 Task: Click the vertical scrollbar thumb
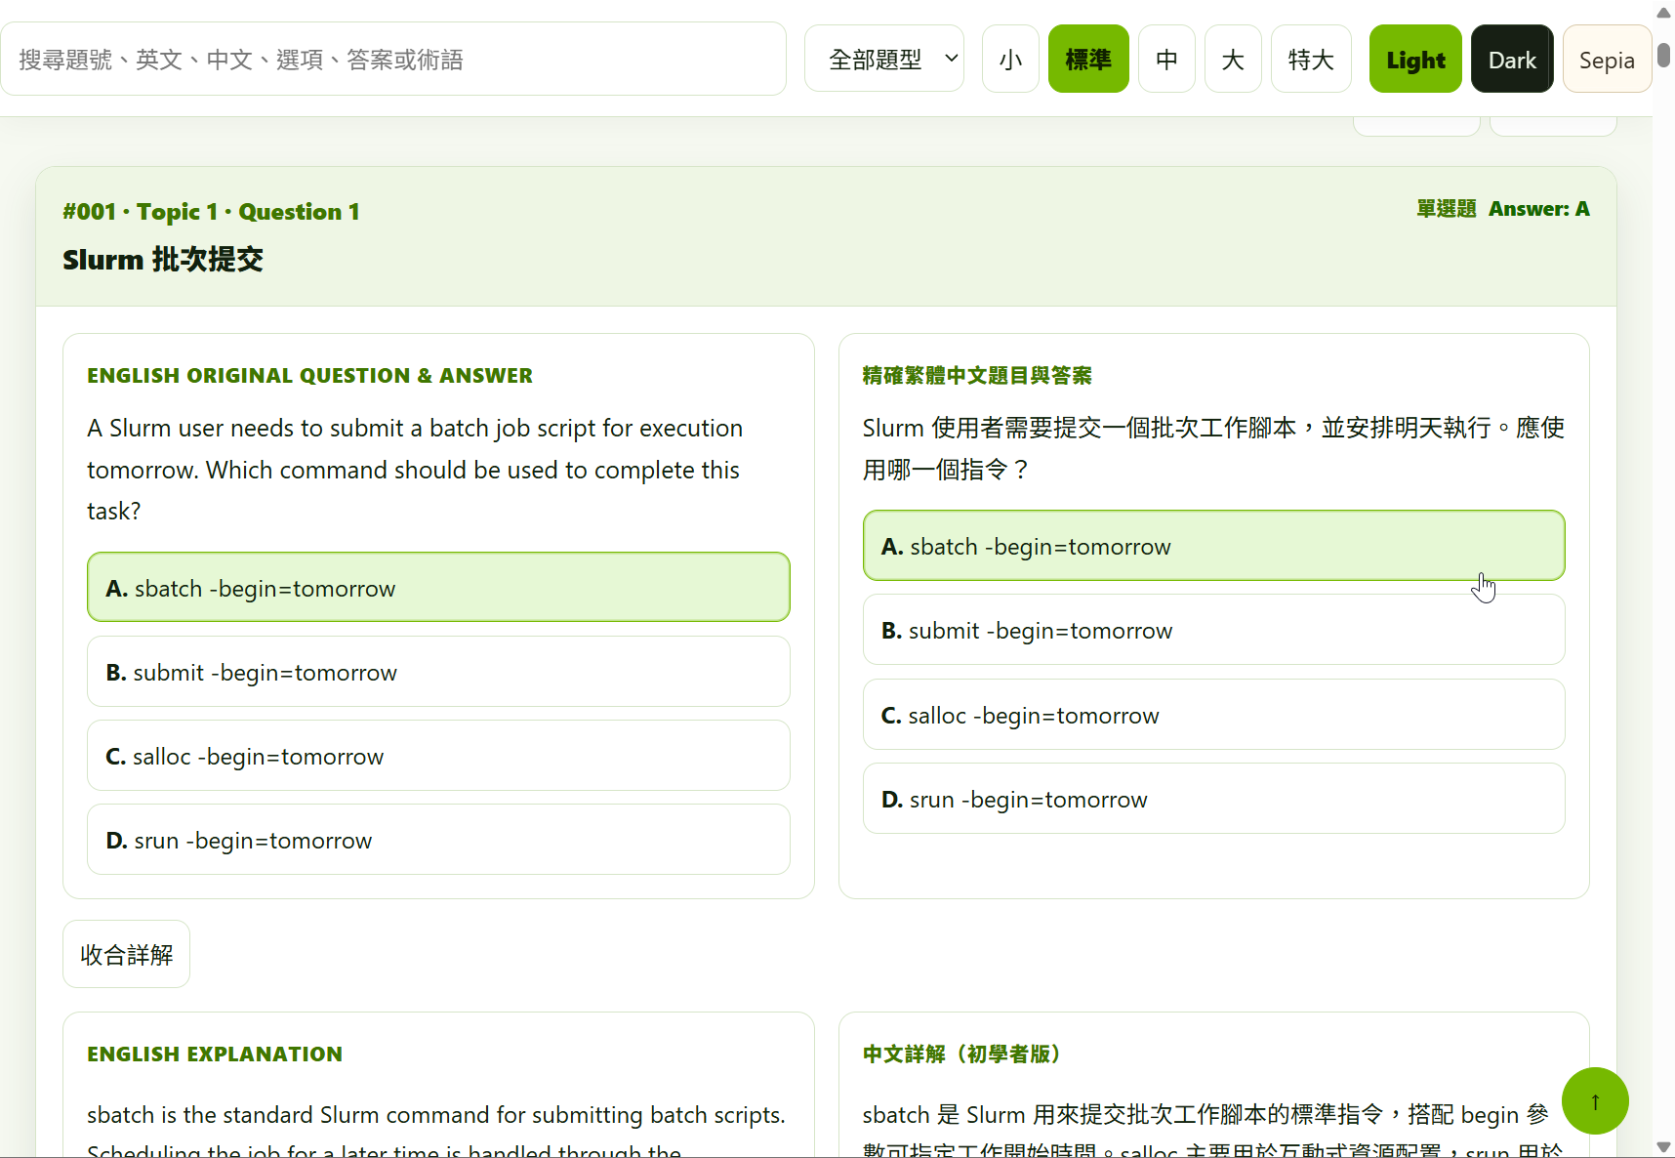1663,54
